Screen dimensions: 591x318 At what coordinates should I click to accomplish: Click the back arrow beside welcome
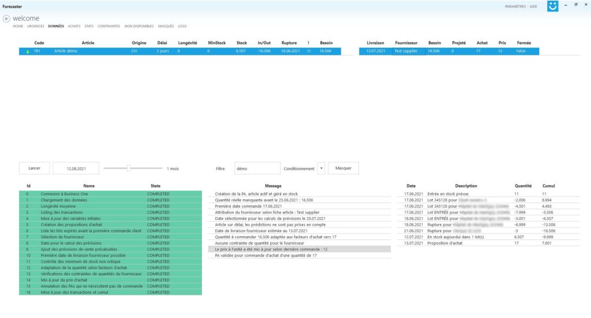click(x=6, y=18)
